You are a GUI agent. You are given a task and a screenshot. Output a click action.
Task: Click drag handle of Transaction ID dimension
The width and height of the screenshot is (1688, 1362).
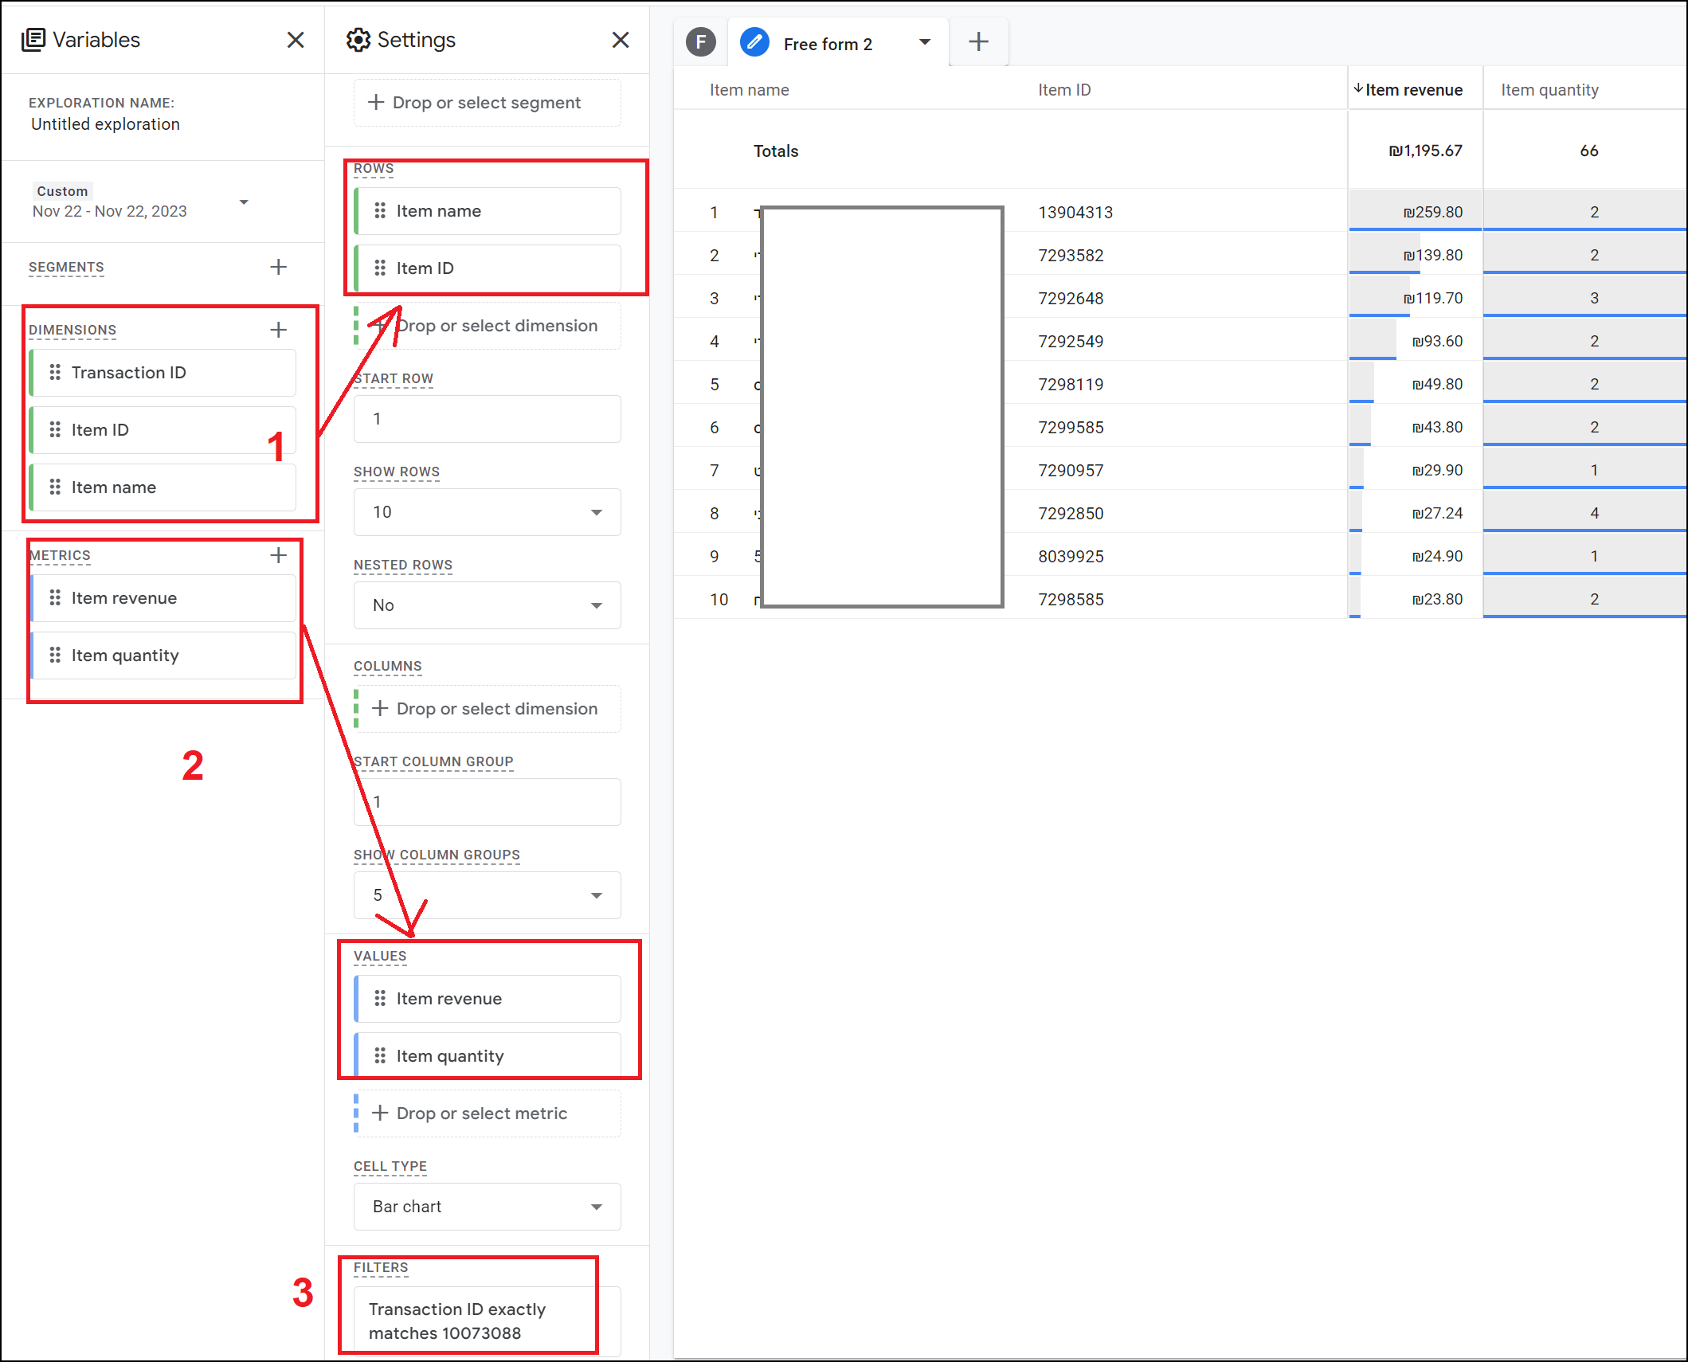point(55,372)
